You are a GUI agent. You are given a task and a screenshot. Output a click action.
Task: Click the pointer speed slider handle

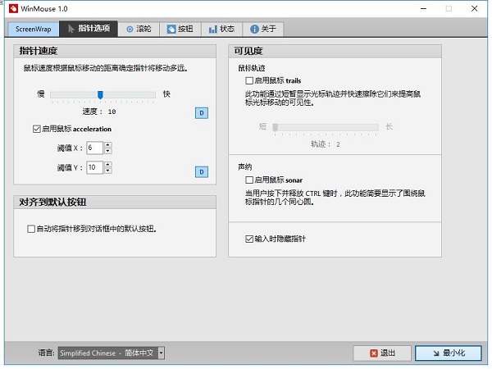coord(100,95)
